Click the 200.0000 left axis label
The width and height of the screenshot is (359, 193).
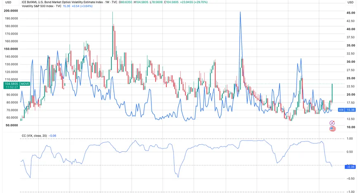click(11, 11)
